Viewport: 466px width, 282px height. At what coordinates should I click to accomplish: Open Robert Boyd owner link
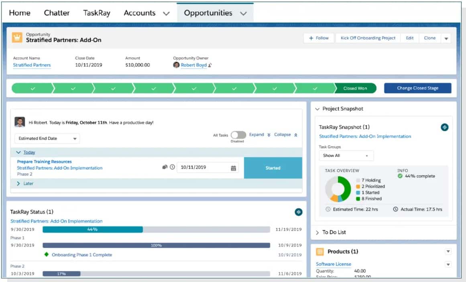[193, 65]
